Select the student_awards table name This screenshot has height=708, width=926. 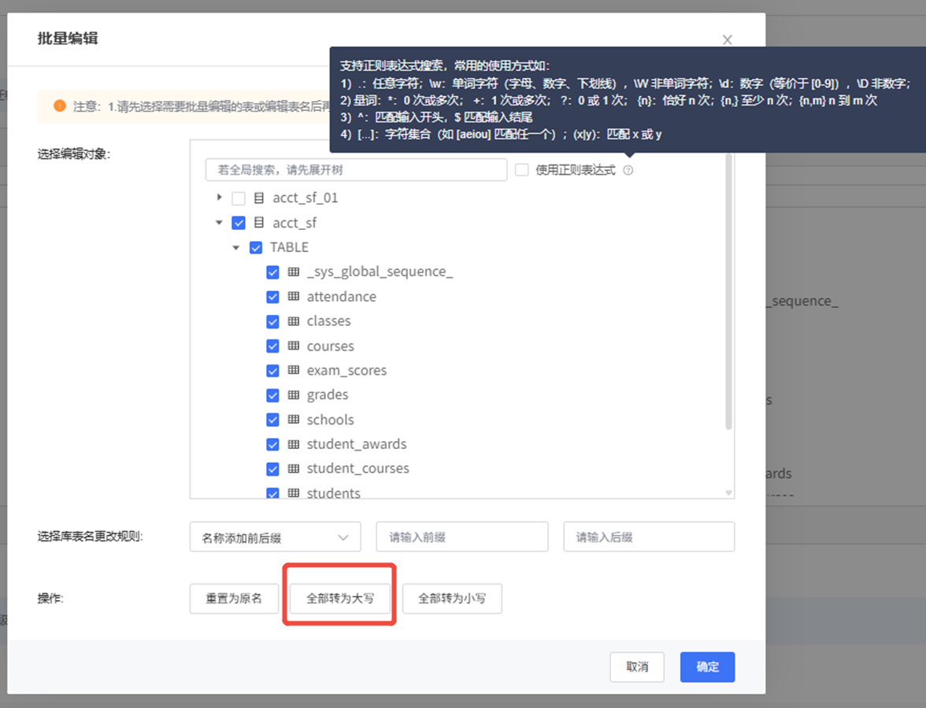click(x=357, y=444)
